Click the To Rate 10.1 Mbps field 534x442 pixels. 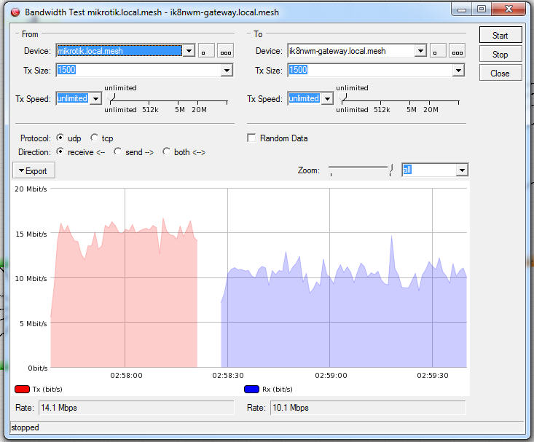tap(368, 408)
